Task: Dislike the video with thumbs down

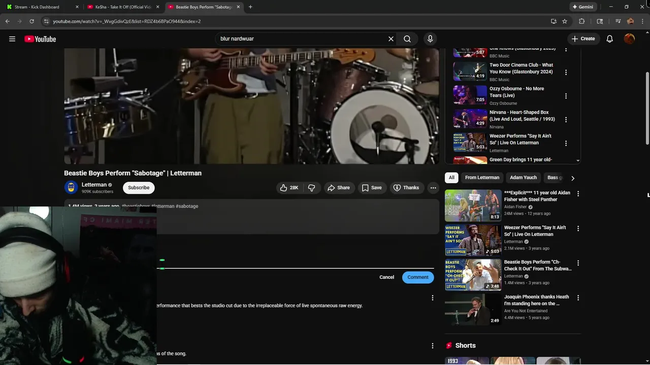Action: tap(312, 188)
